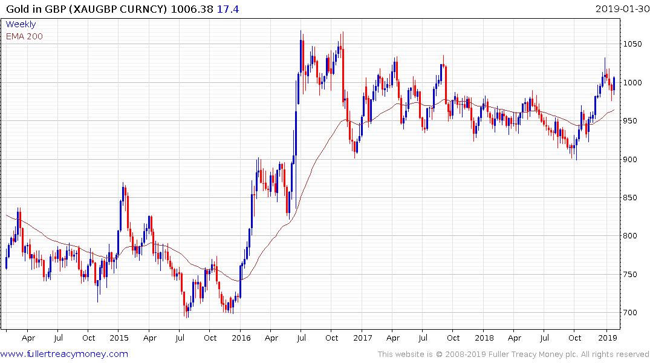
Task: Select the last price value 1006.38
Action: 192,9
